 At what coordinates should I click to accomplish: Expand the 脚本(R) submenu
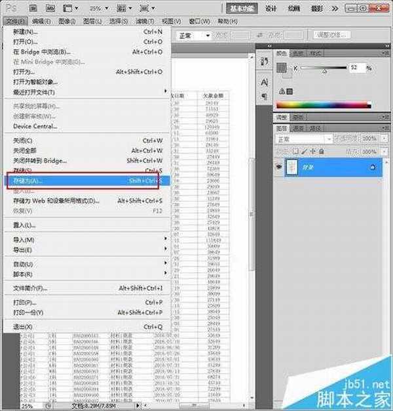click(88, 274)
